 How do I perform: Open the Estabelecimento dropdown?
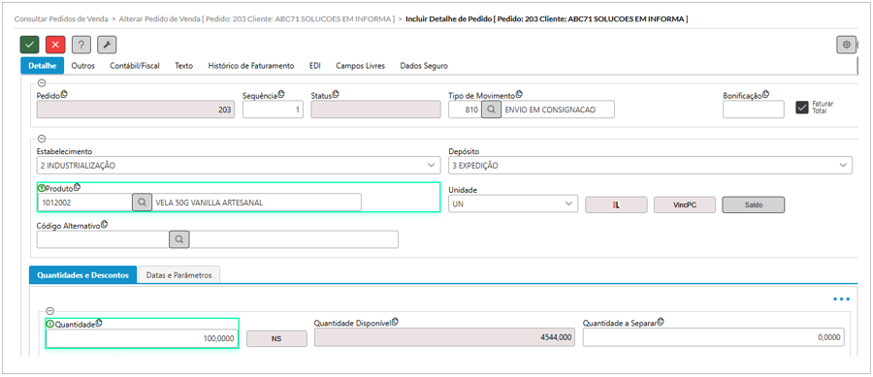238,165
